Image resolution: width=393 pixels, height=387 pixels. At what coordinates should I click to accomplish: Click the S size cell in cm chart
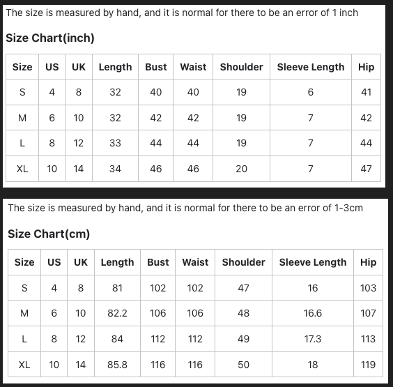pyautogui.click(x=24, y=288)
